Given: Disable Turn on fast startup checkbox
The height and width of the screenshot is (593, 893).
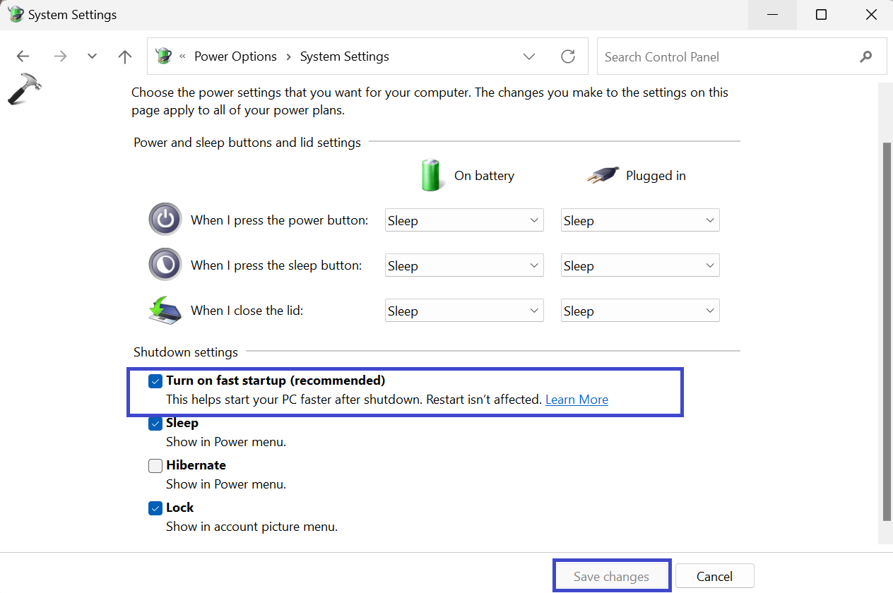Looking at the screenshot, I should [155, 381].
